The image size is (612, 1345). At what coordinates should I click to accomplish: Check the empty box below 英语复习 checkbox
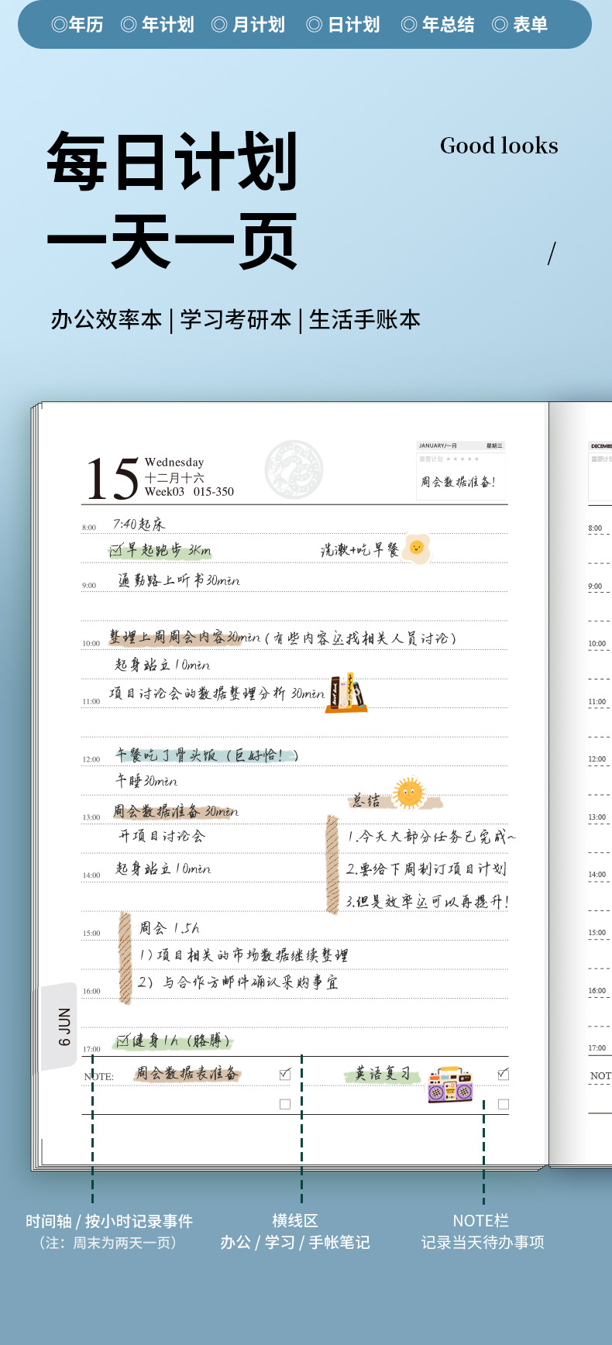coord(504,1104)
